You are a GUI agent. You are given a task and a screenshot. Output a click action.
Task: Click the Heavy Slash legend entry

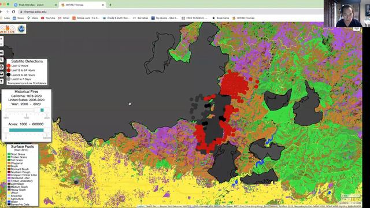tap(17, 190)
